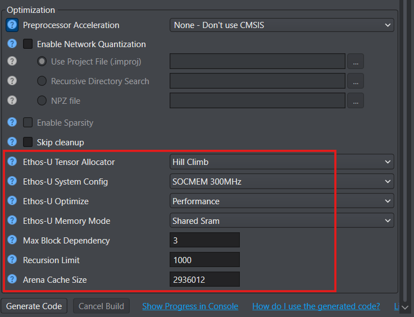Show help for Max Block Dependency
The image size is (414, 317).
12,241
